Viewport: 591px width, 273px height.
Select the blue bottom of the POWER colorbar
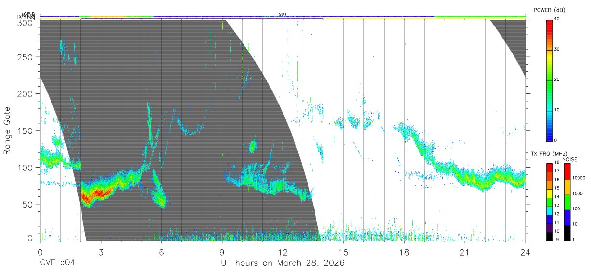[x=550, y=136]
